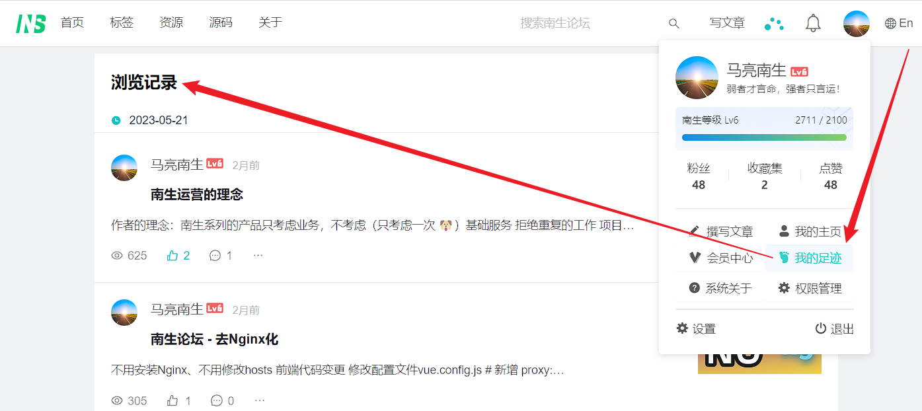Like the 南生运营的理念 post
Screen dimensions: 922x411
click(178, 255)
